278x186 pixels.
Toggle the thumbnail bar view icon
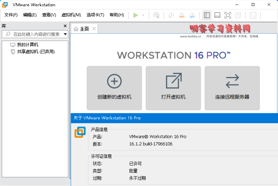click(217, 15)
